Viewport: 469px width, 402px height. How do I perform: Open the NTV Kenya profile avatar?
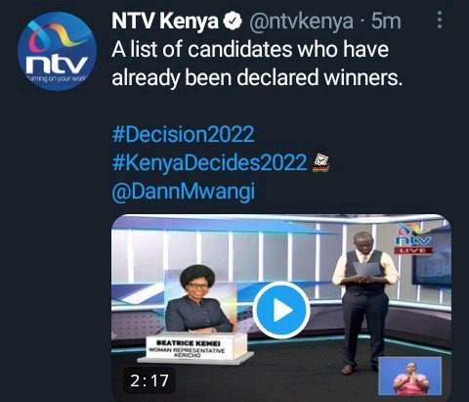pos(57,51)
